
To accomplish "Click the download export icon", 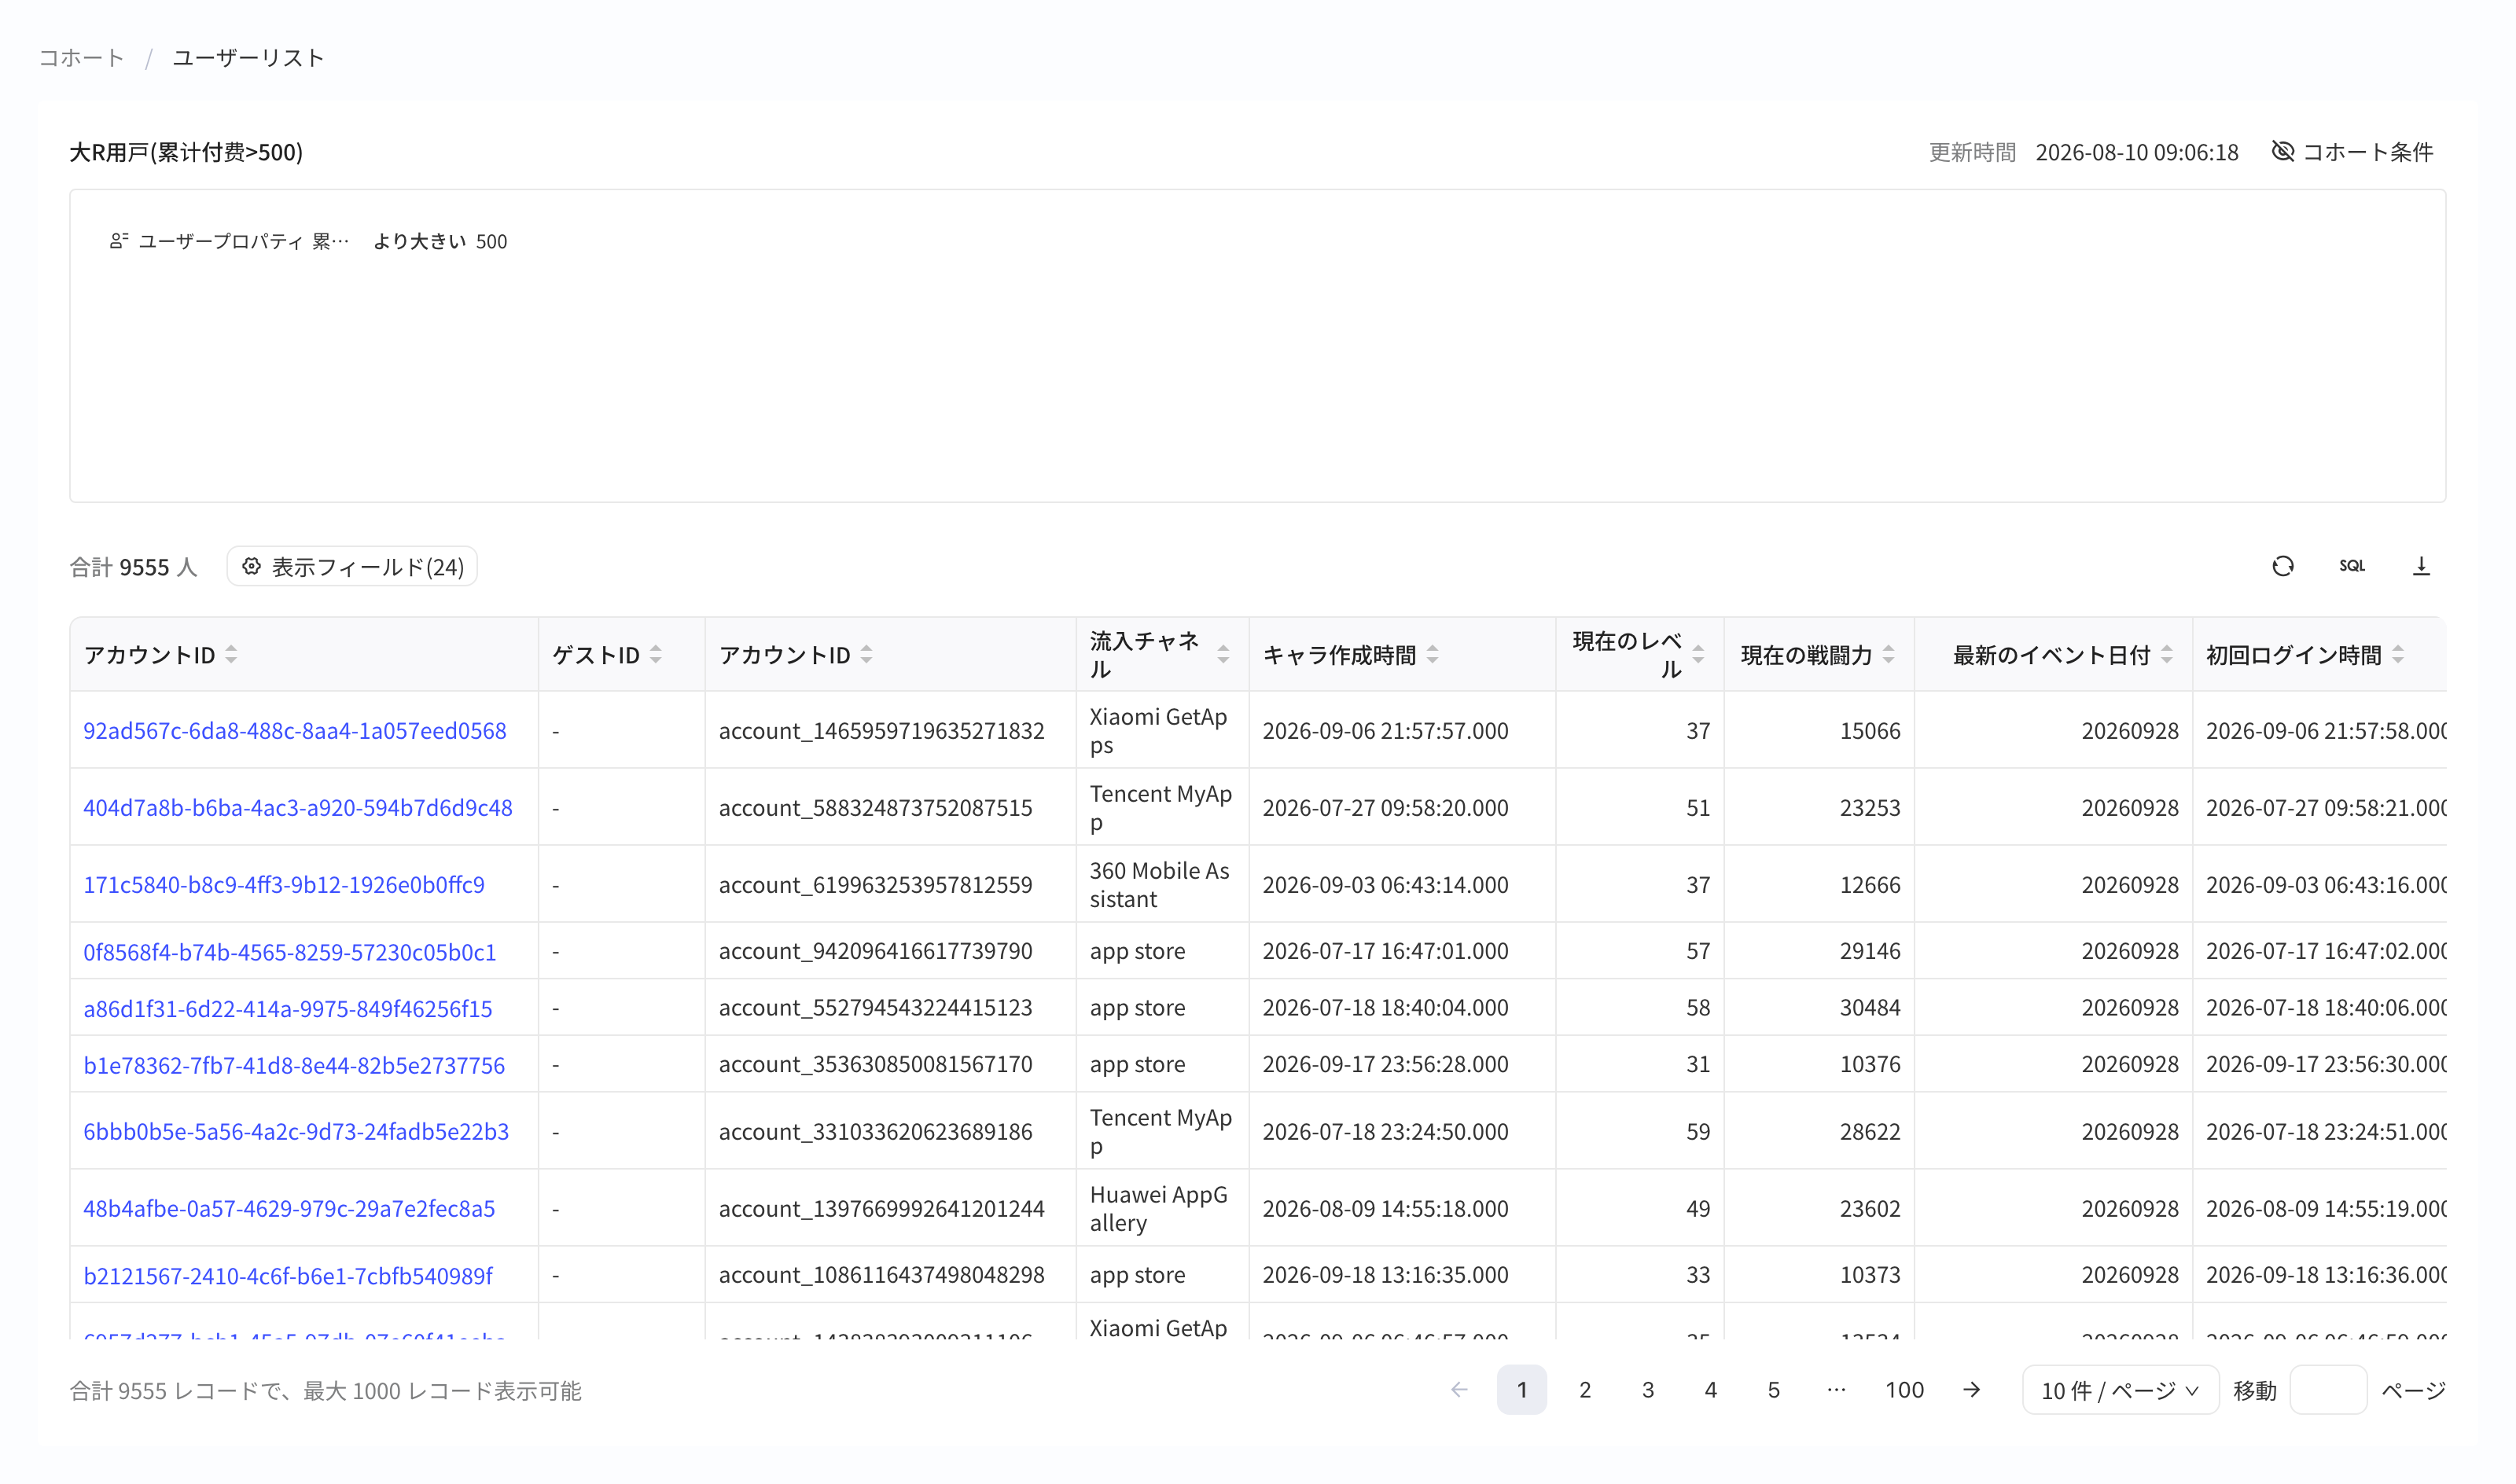I will click(x=2420, y=567).
